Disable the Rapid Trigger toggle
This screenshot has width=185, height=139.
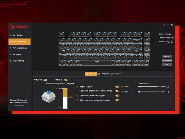(x=117, y=87)
